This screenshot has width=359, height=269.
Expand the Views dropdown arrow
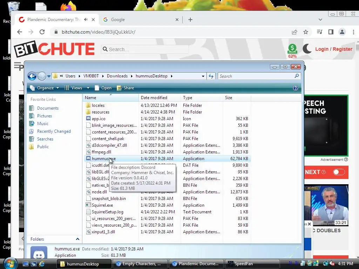tap(88, 88)
